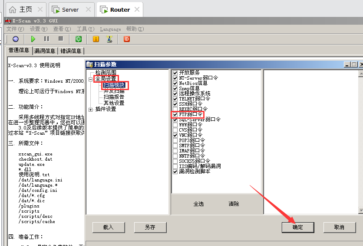Enable the REXEC弱口令 checkbox
The image size is (363, 246).
pos(175,109)
